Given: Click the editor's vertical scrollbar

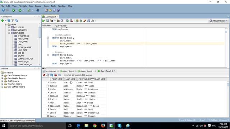Looking at the screenshot, I should click(x=226, y=48).
